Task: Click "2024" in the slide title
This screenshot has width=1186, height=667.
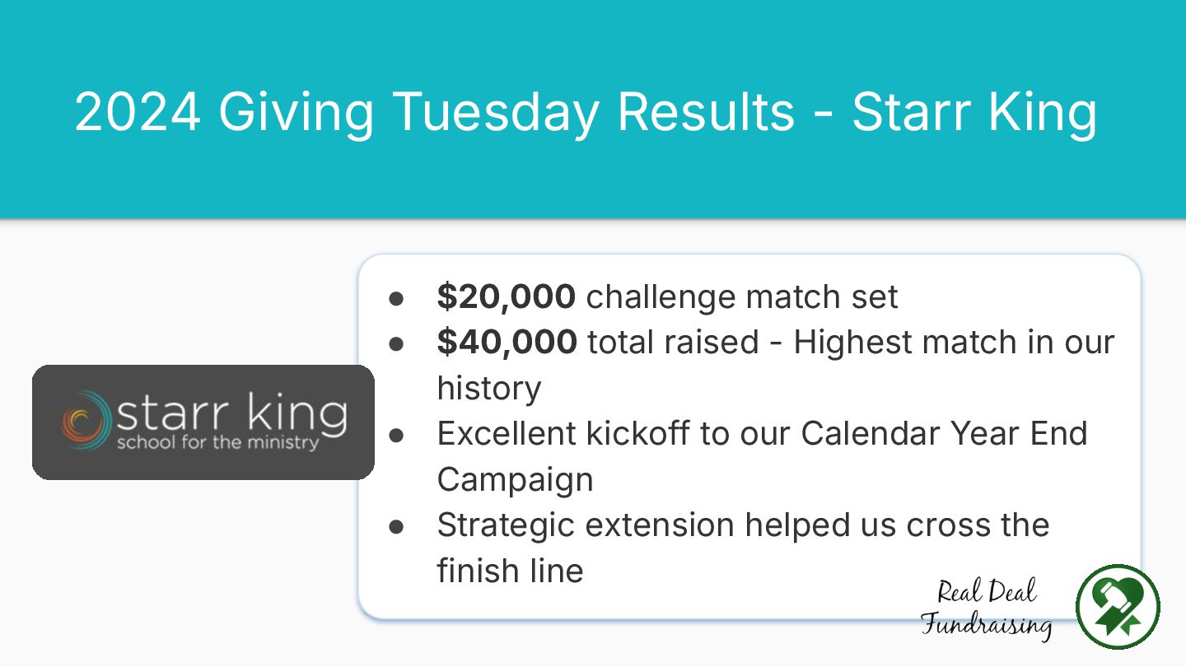Action: point(138,111)
